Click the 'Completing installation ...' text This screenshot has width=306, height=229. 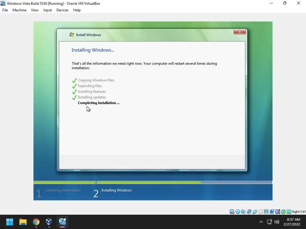[99, 103]
